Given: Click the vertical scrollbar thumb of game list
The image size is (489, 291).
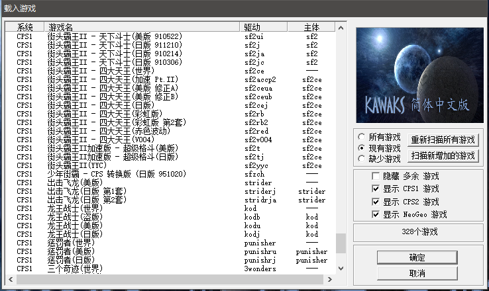Looking at the screenshot, I should pyautogui.click(x=341, y=243).
